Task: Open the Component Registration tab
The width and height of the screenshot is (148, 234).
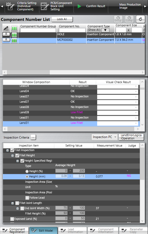Action: [14, 230]
